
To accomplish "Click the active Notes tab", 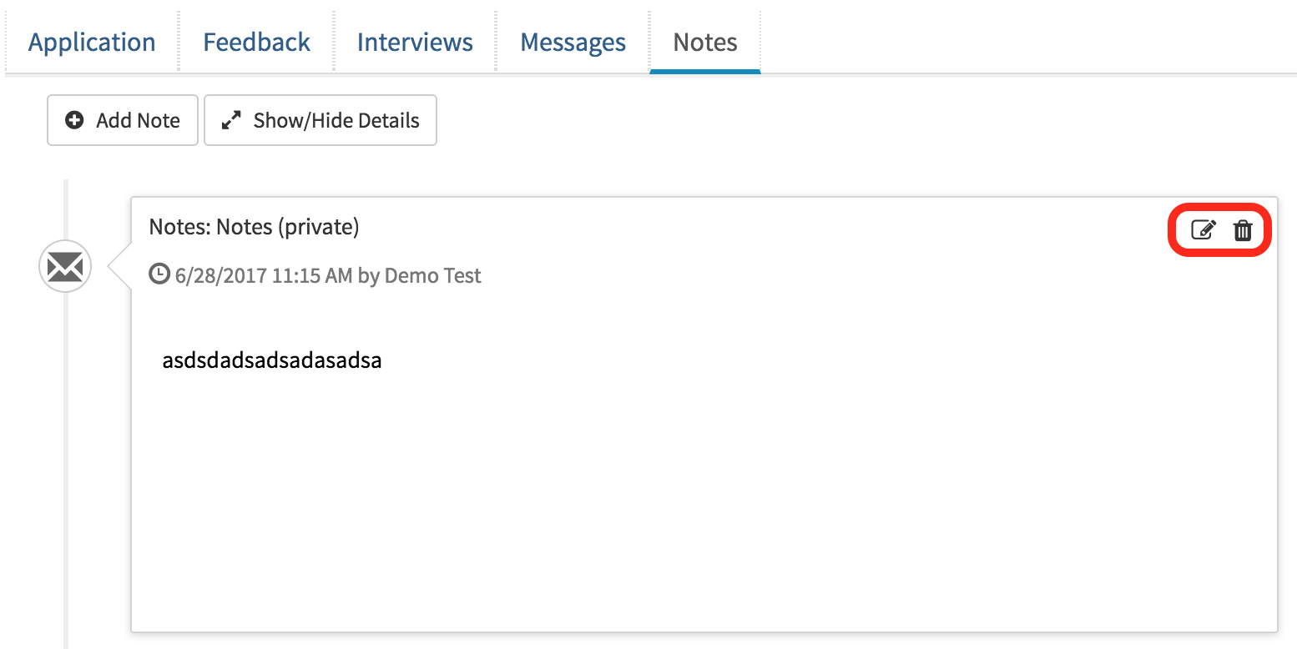I will coord(705,42).
